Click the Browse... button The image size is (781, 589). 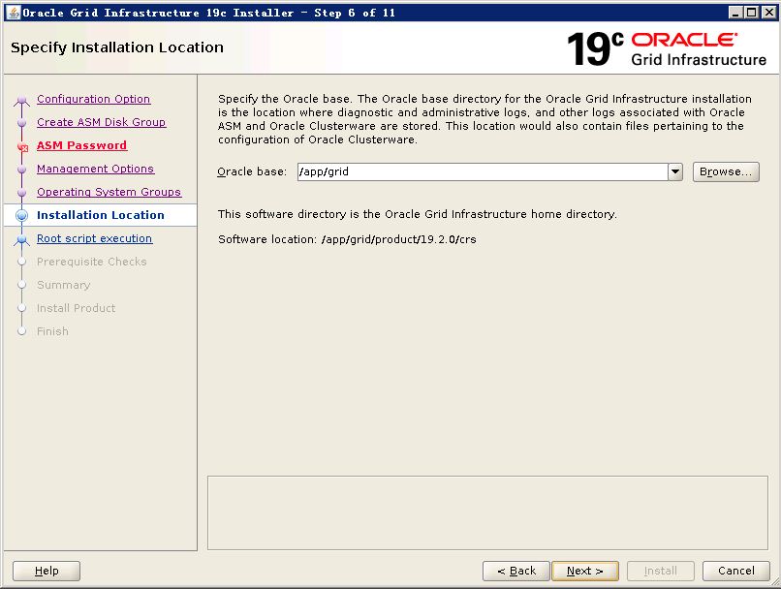726,171
